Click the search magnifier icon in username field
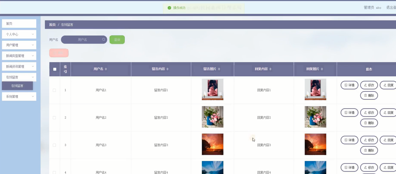 pyautogui.click(x=104, y=40)
